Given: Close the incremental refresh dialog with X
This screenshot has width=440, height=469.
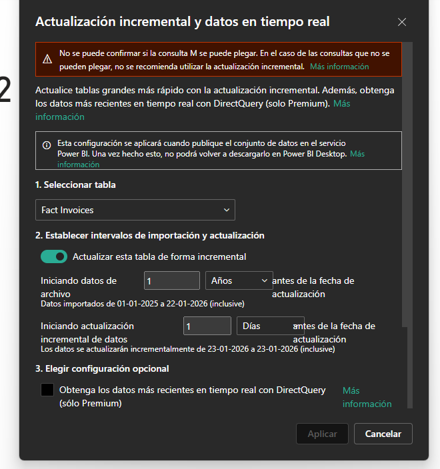Looking at the screenshot, I should pyautogui.click(x=401, y=22).
